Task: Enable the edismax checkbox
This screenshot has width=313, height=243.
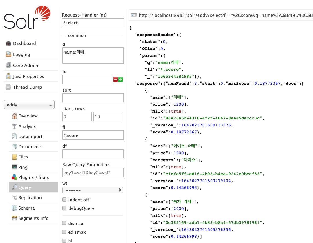Action: pos(64,232)
